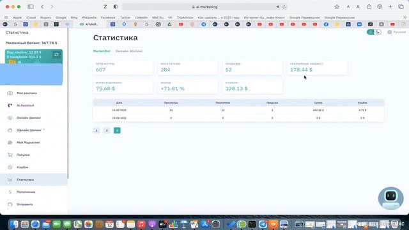Image resolution: width=409 pixels, height=230 pixels.
Task: Open the Mail.Ru bookmark
Action: click(x=158, y=17)
